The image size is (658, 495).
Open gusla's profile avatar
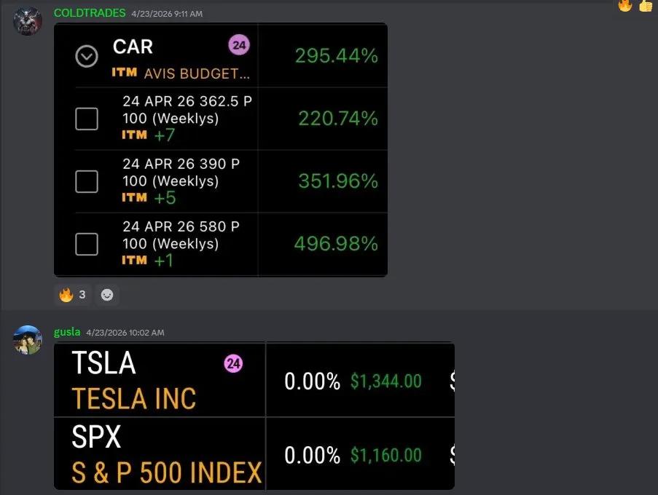[x=28, y=340]
